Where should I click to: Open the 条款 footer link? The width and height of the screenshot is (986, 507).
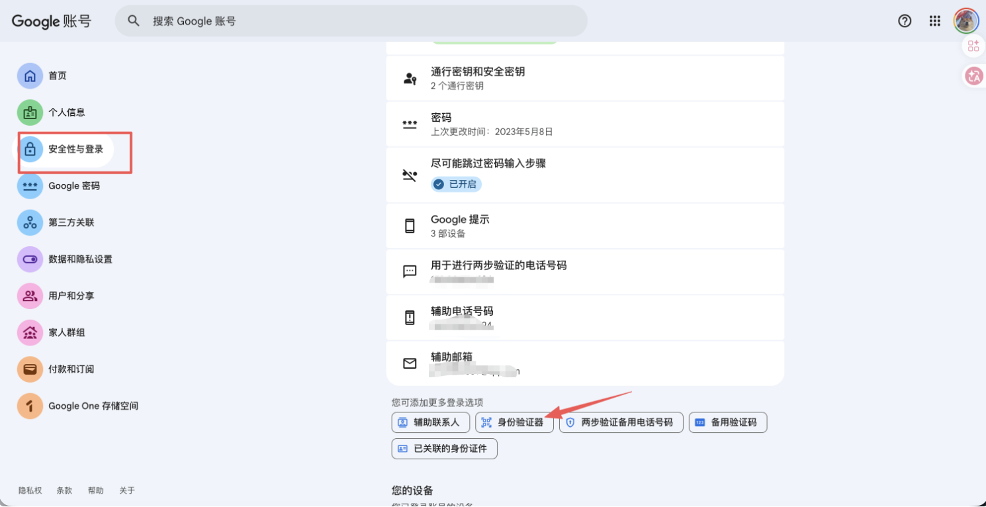pos(64,490)
